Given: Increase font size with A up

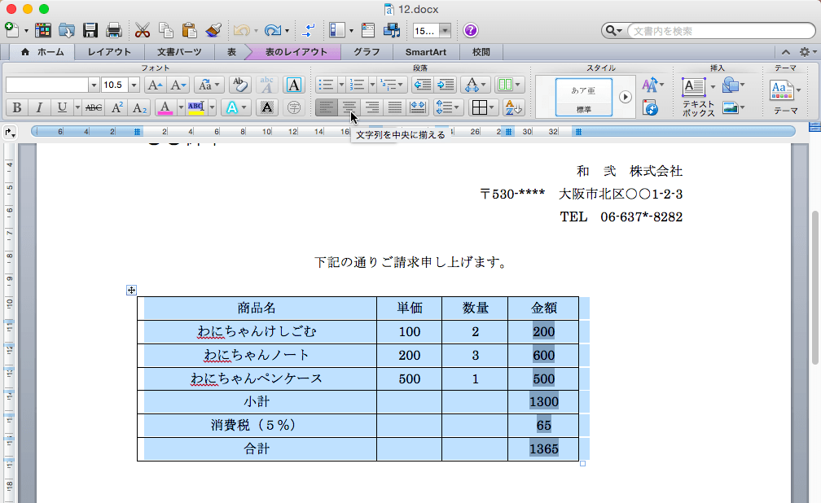Looking at the screenshot, I should click(155, 85).
